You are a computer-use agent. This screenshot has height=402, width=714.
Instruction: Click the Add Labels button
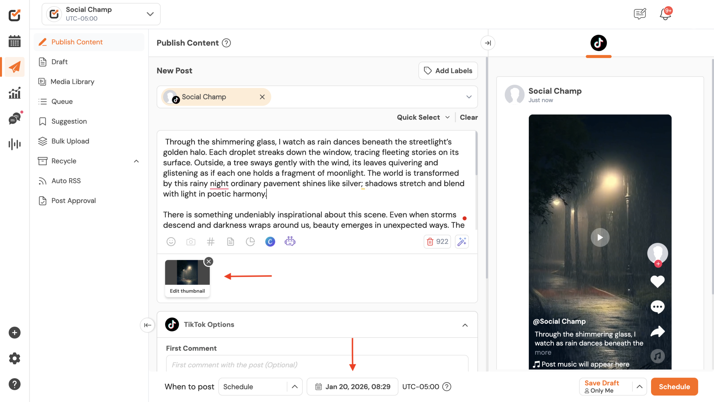pyautogui.click(x=448, y=71)
